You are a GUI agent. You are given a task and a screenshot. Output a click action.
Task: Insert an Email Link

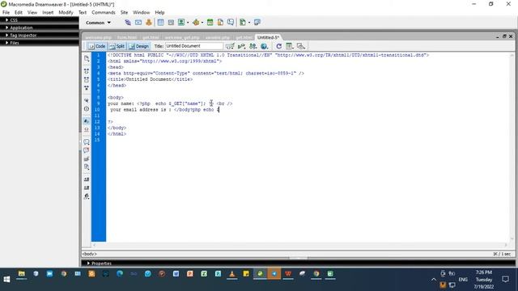(x=138, y=23)
